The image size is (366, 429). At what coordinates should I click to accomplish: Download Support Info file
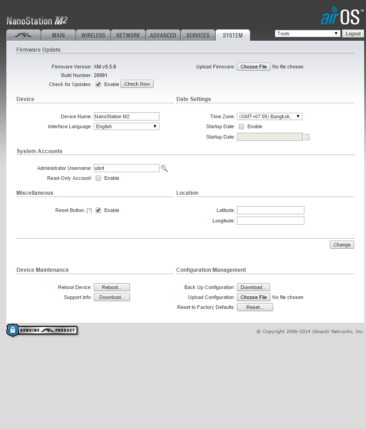tap(112, 297)
